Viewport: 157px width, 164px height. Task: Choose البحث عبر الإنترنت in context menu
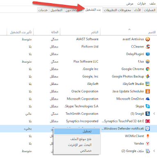click(x=80, y=145)
